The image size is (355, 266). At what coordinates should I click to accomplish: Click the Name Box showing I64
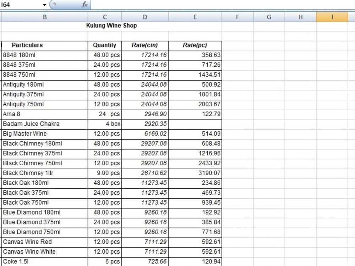21,5
